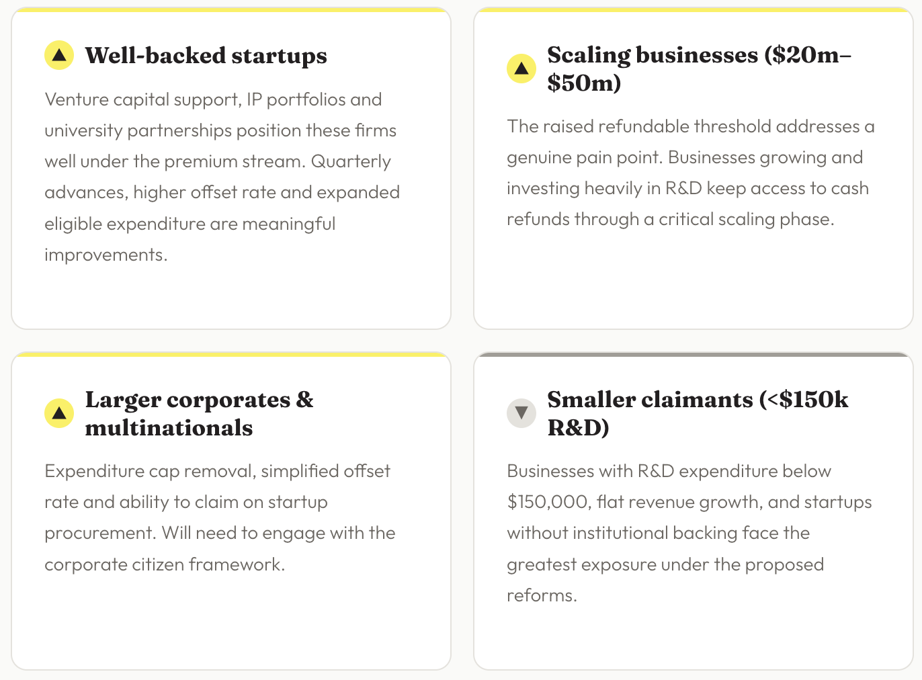Click the word "improvements" in the startups card
Screen dimensions: 922x680
[x=104, y=255]
